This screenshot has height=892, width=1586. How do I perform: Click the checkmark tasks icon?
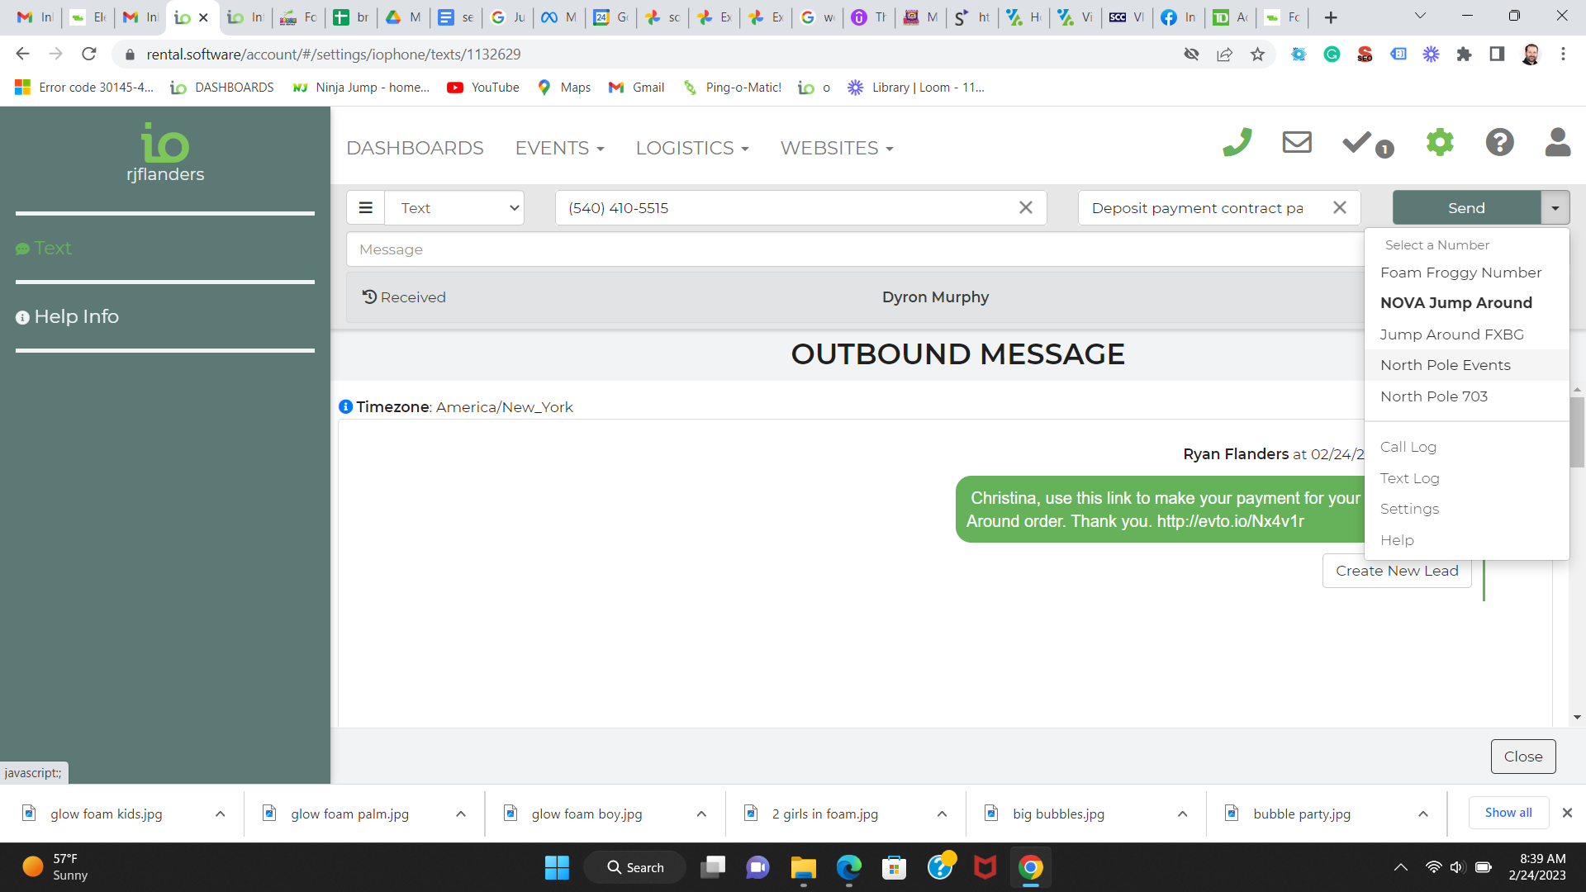(1357, 142)
